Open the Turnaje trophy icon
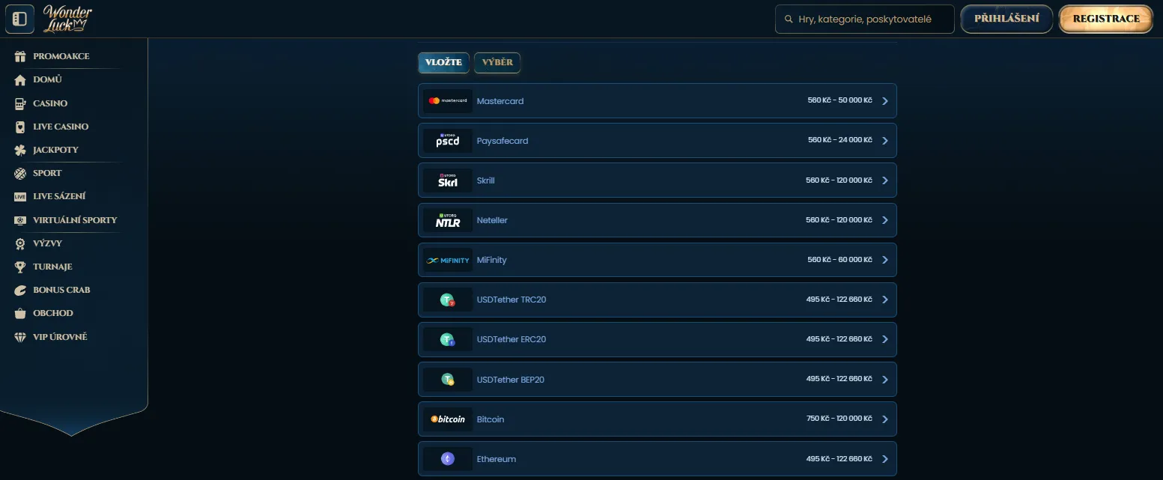1163x480 pixels. (x=20, y=267)
